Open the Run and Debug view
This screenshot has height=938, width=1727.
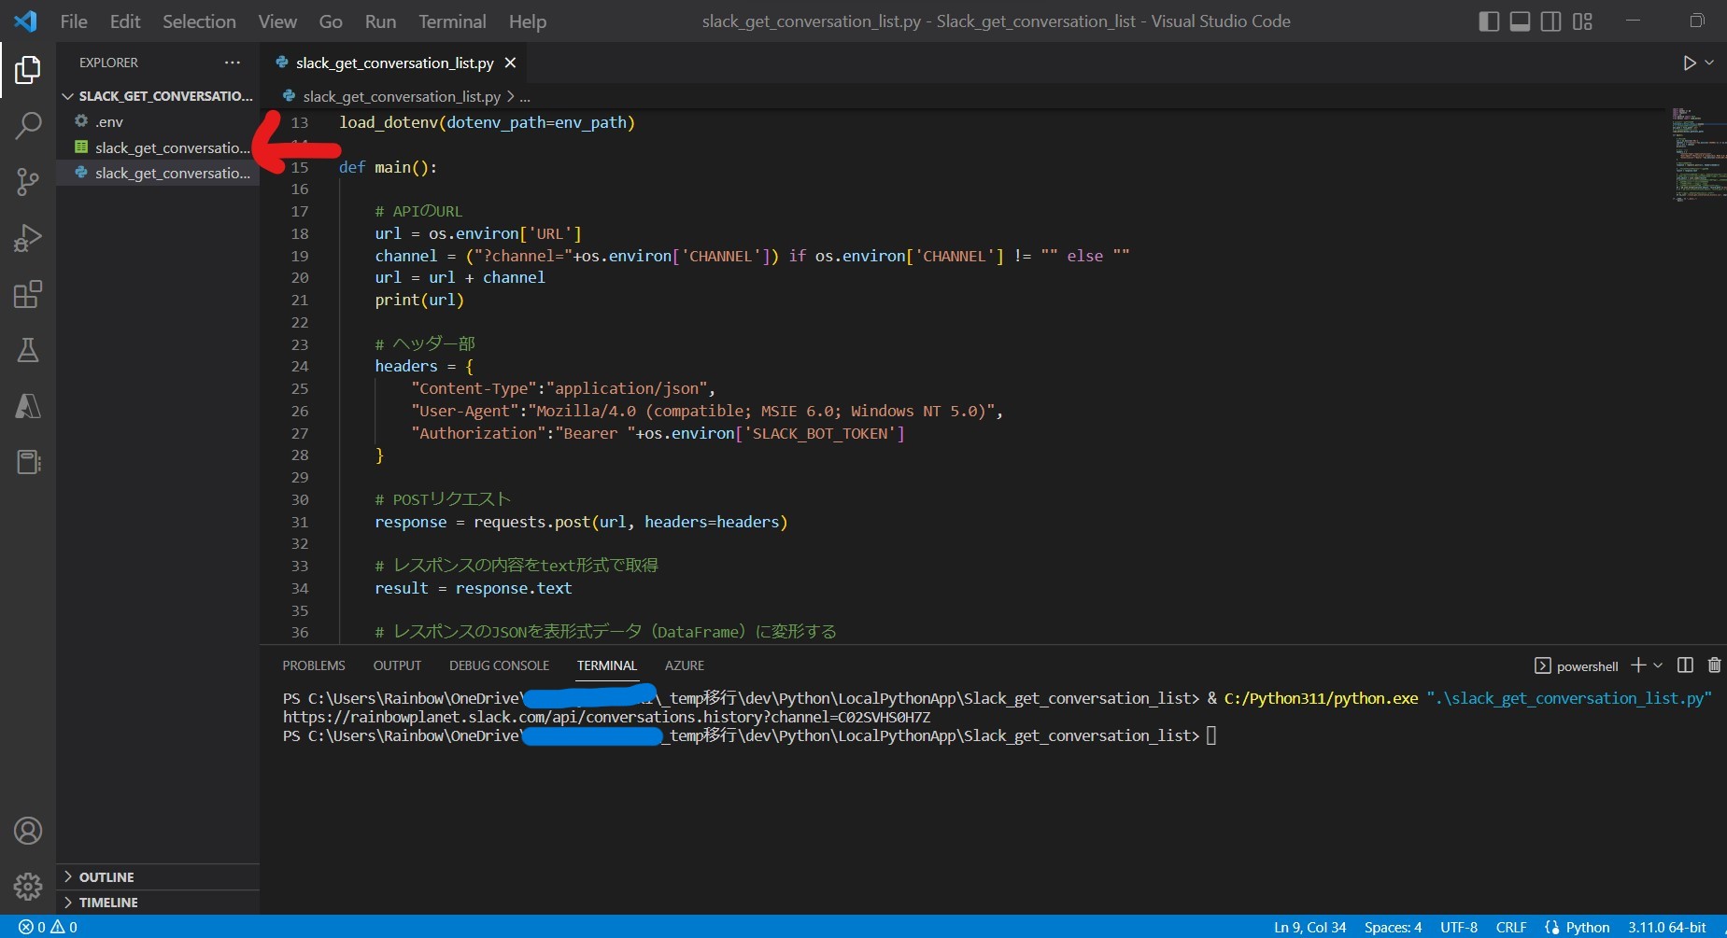coord(28,238)
